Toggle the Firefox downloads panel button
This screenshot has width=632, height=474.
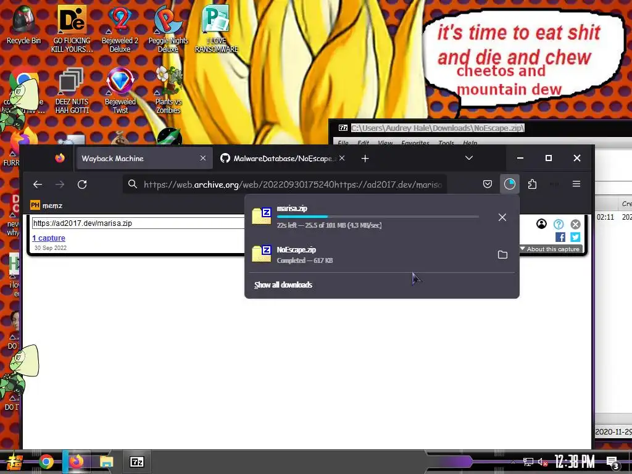(x=509, y=184)
